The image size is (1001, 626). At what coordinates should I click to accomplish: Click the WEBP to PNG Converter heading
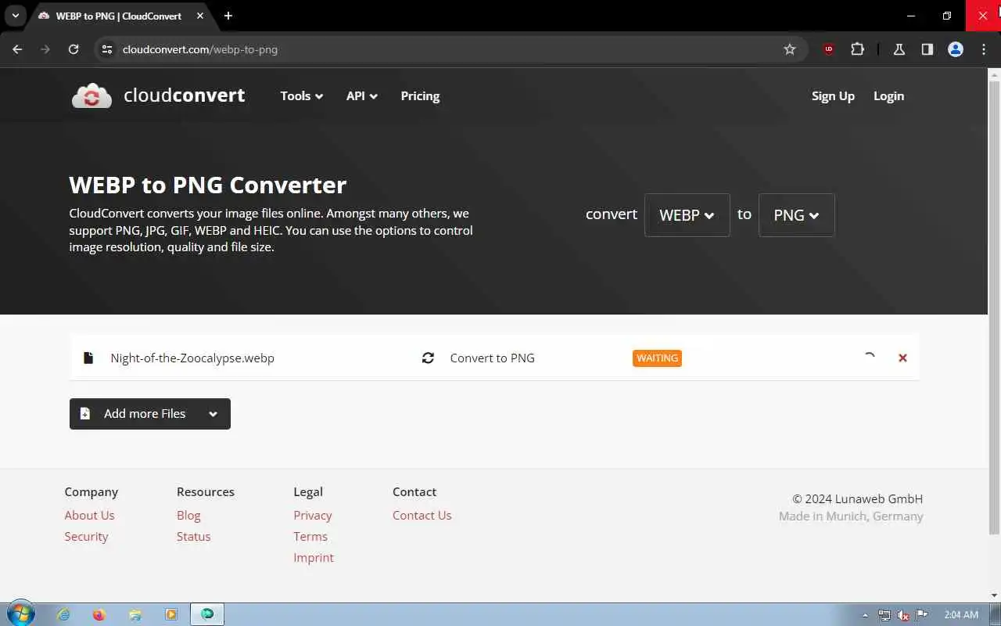tap(208, 185)
